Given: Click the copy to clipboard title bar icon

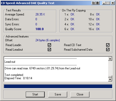Looking at the screenshot, I should point(93,3).
